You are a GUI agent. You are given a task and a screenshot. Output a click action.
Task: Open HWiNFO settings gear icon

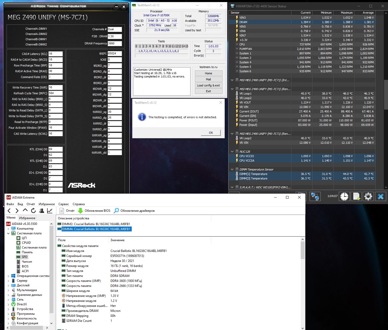[368, 196]
